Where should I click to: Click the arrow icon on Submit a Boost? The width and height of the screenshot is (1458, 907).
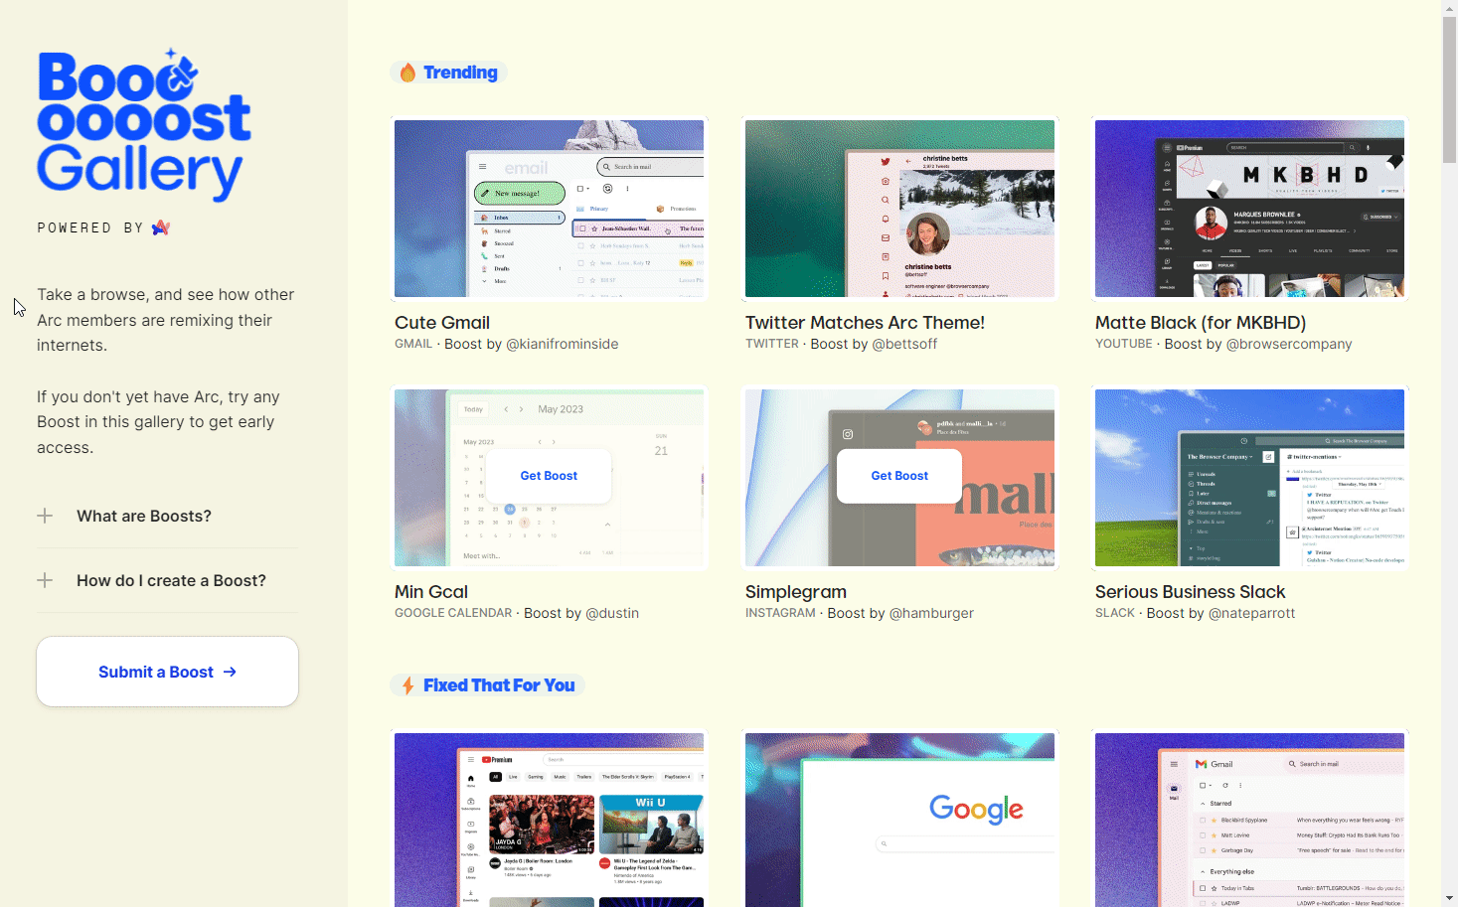coord(230,672)
